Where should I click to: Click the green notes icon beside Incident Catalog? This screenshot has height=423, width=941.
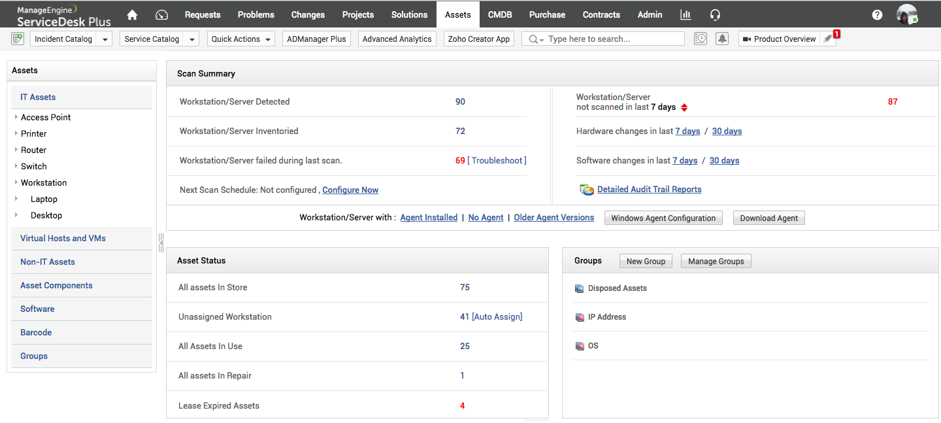pos(17,39)
